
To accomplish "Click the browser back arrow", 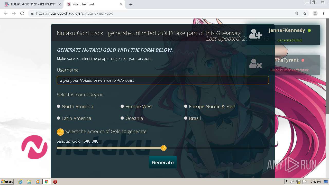I will click(x=6, y=13).
